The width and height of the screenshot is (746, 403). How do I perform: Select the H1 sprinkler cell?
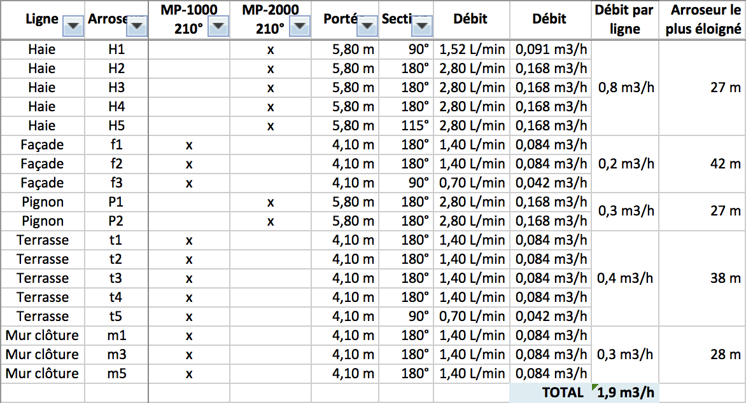[116, 50]
